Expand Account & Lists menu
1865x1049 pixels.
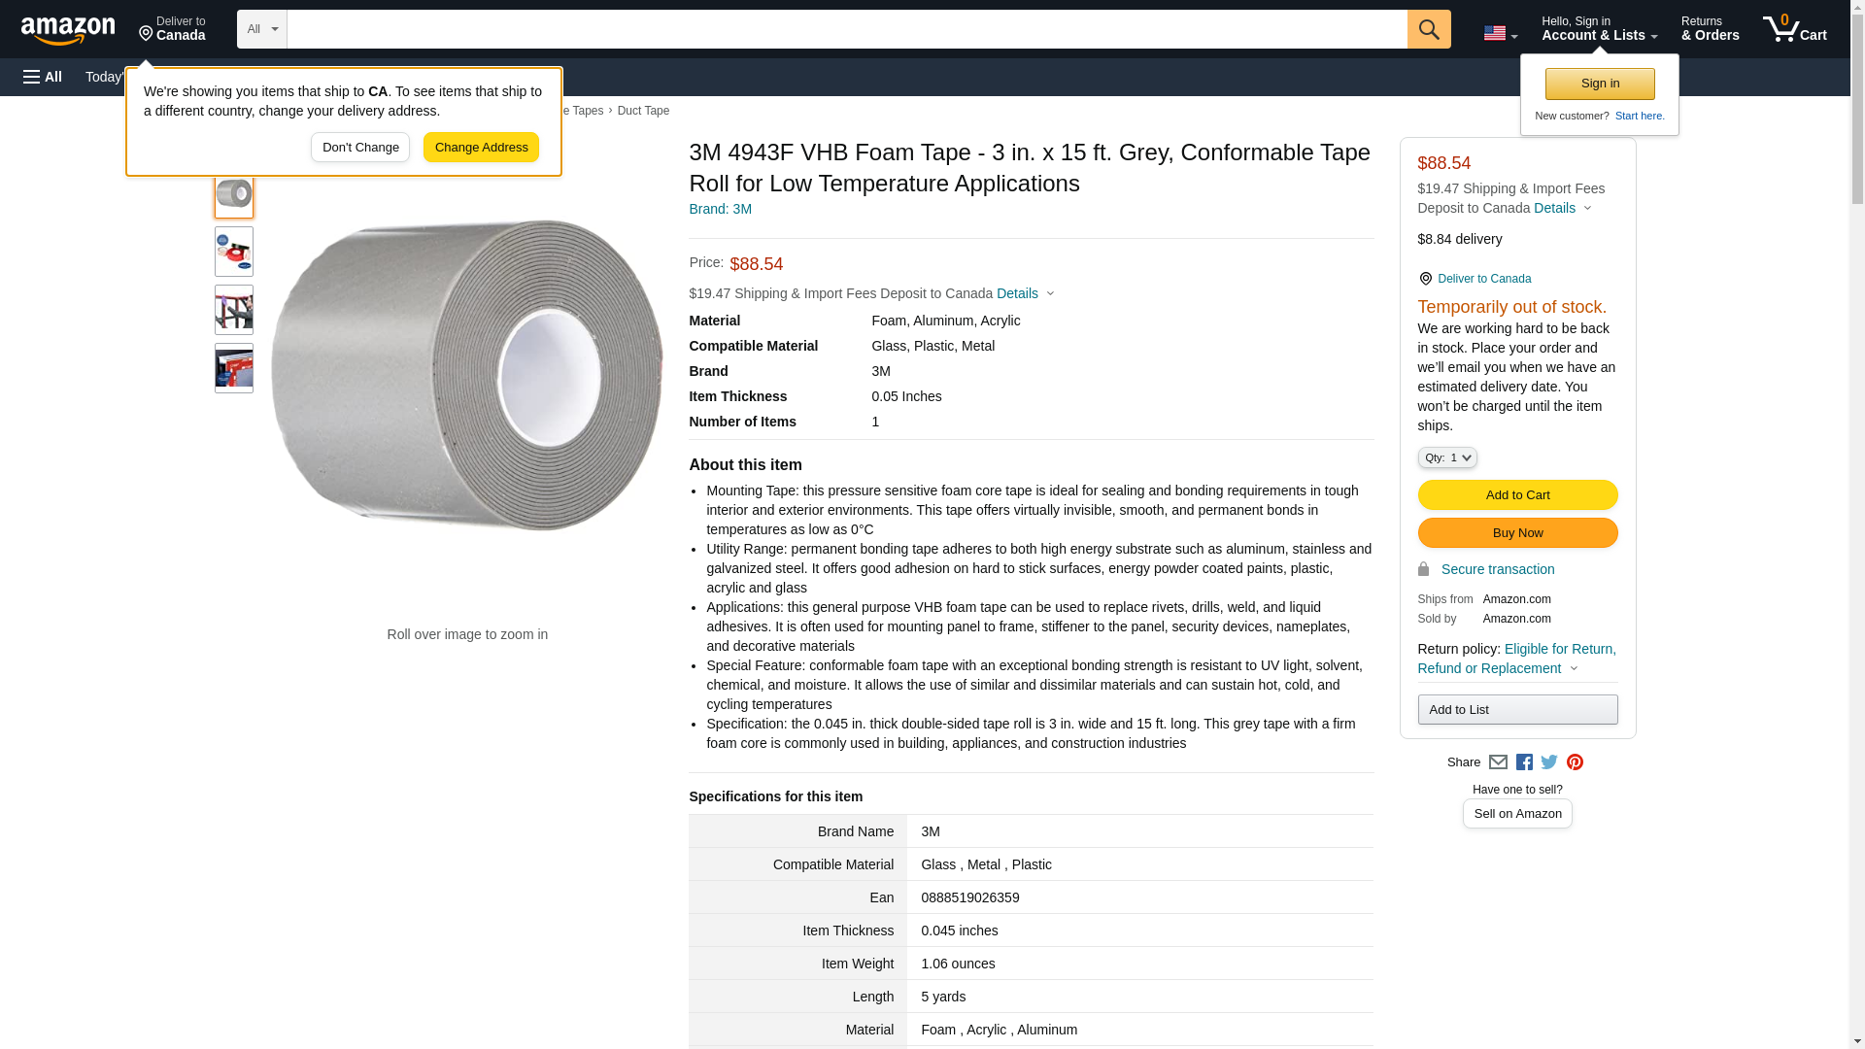1599,29
